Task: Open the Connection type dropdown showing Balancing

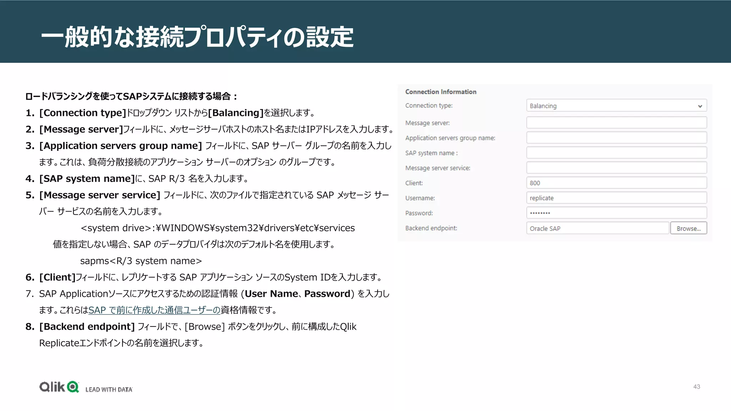Action: click(x=616, y=106)
